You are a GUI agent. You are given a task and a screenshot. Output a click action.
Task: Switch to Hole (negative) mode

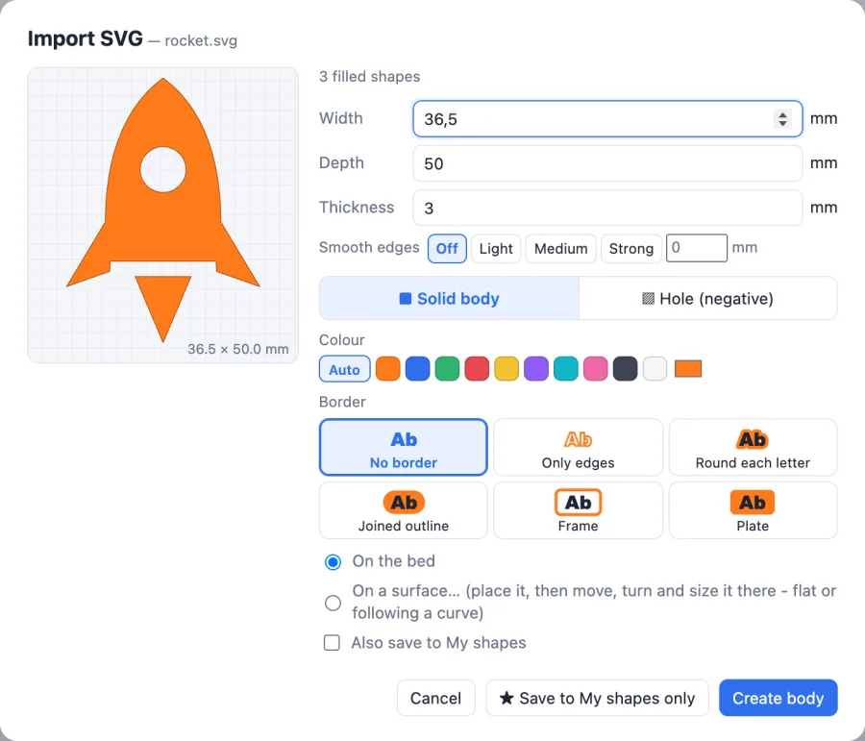click(x=707, y=299)
